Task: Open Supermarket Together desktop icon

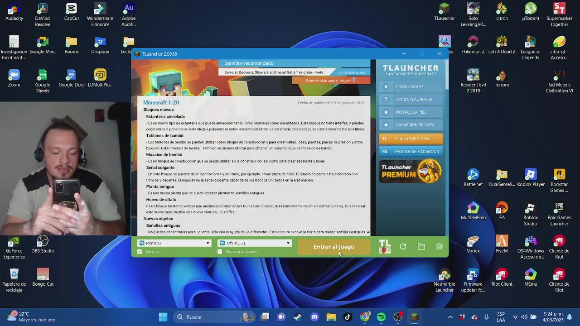Action: tap(559, 15)
